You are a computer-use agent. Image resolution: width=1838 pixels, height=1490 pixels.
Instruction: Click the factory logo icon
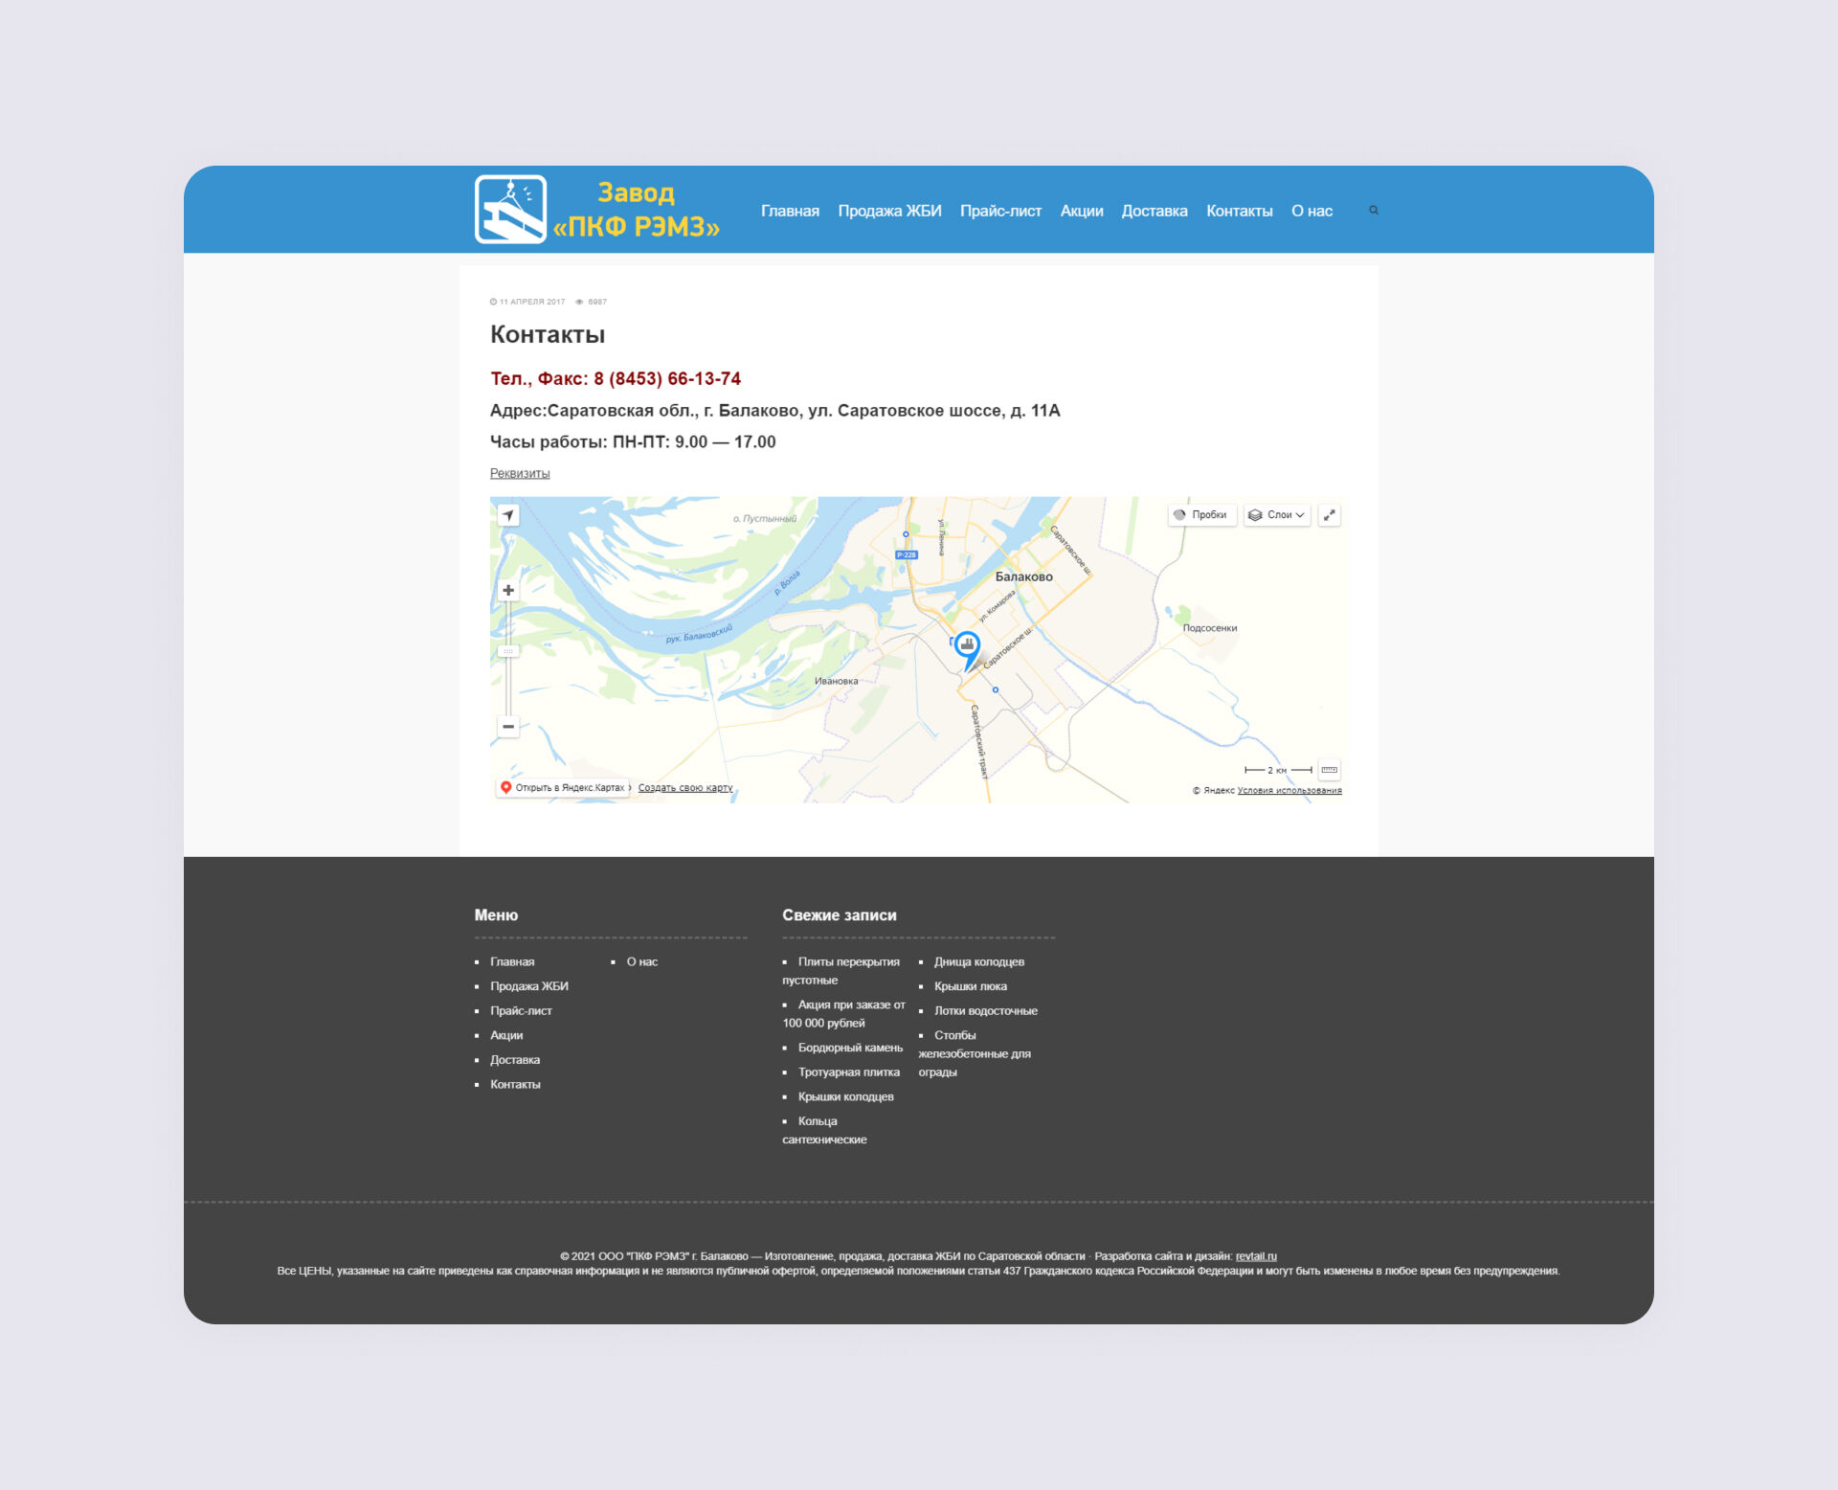(x=511, y=210)
